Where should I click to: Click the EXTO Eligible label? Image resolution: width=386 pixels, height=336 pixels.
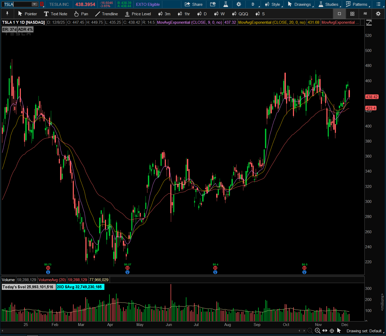(148, 4)
